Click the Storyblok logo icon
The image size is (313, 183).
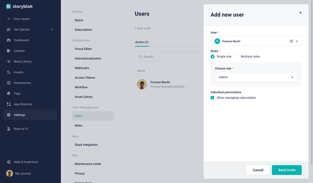click(x=8, y=7)
